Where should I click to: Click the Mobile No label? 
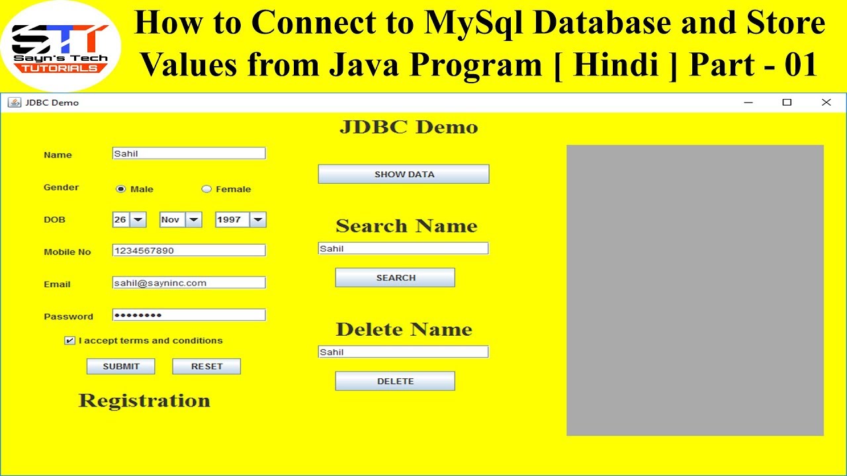tap(67, 252)
